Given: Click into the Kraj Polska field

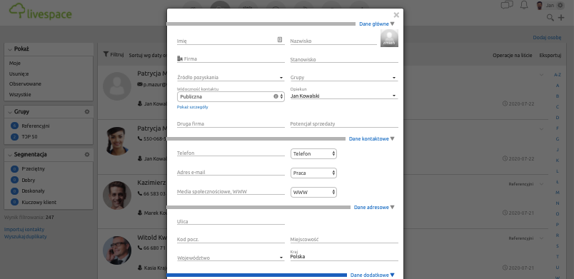Looking at the screenshot, I should pos(344,257).
